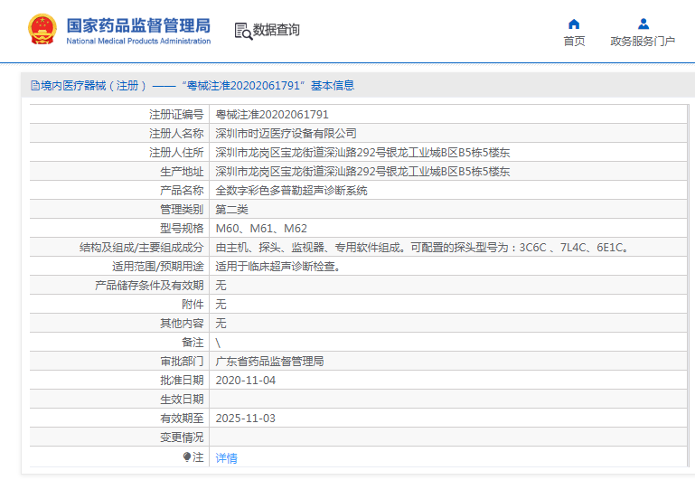Click the 注册人住所 label
The image size is (695, 480).
point(176,153)
